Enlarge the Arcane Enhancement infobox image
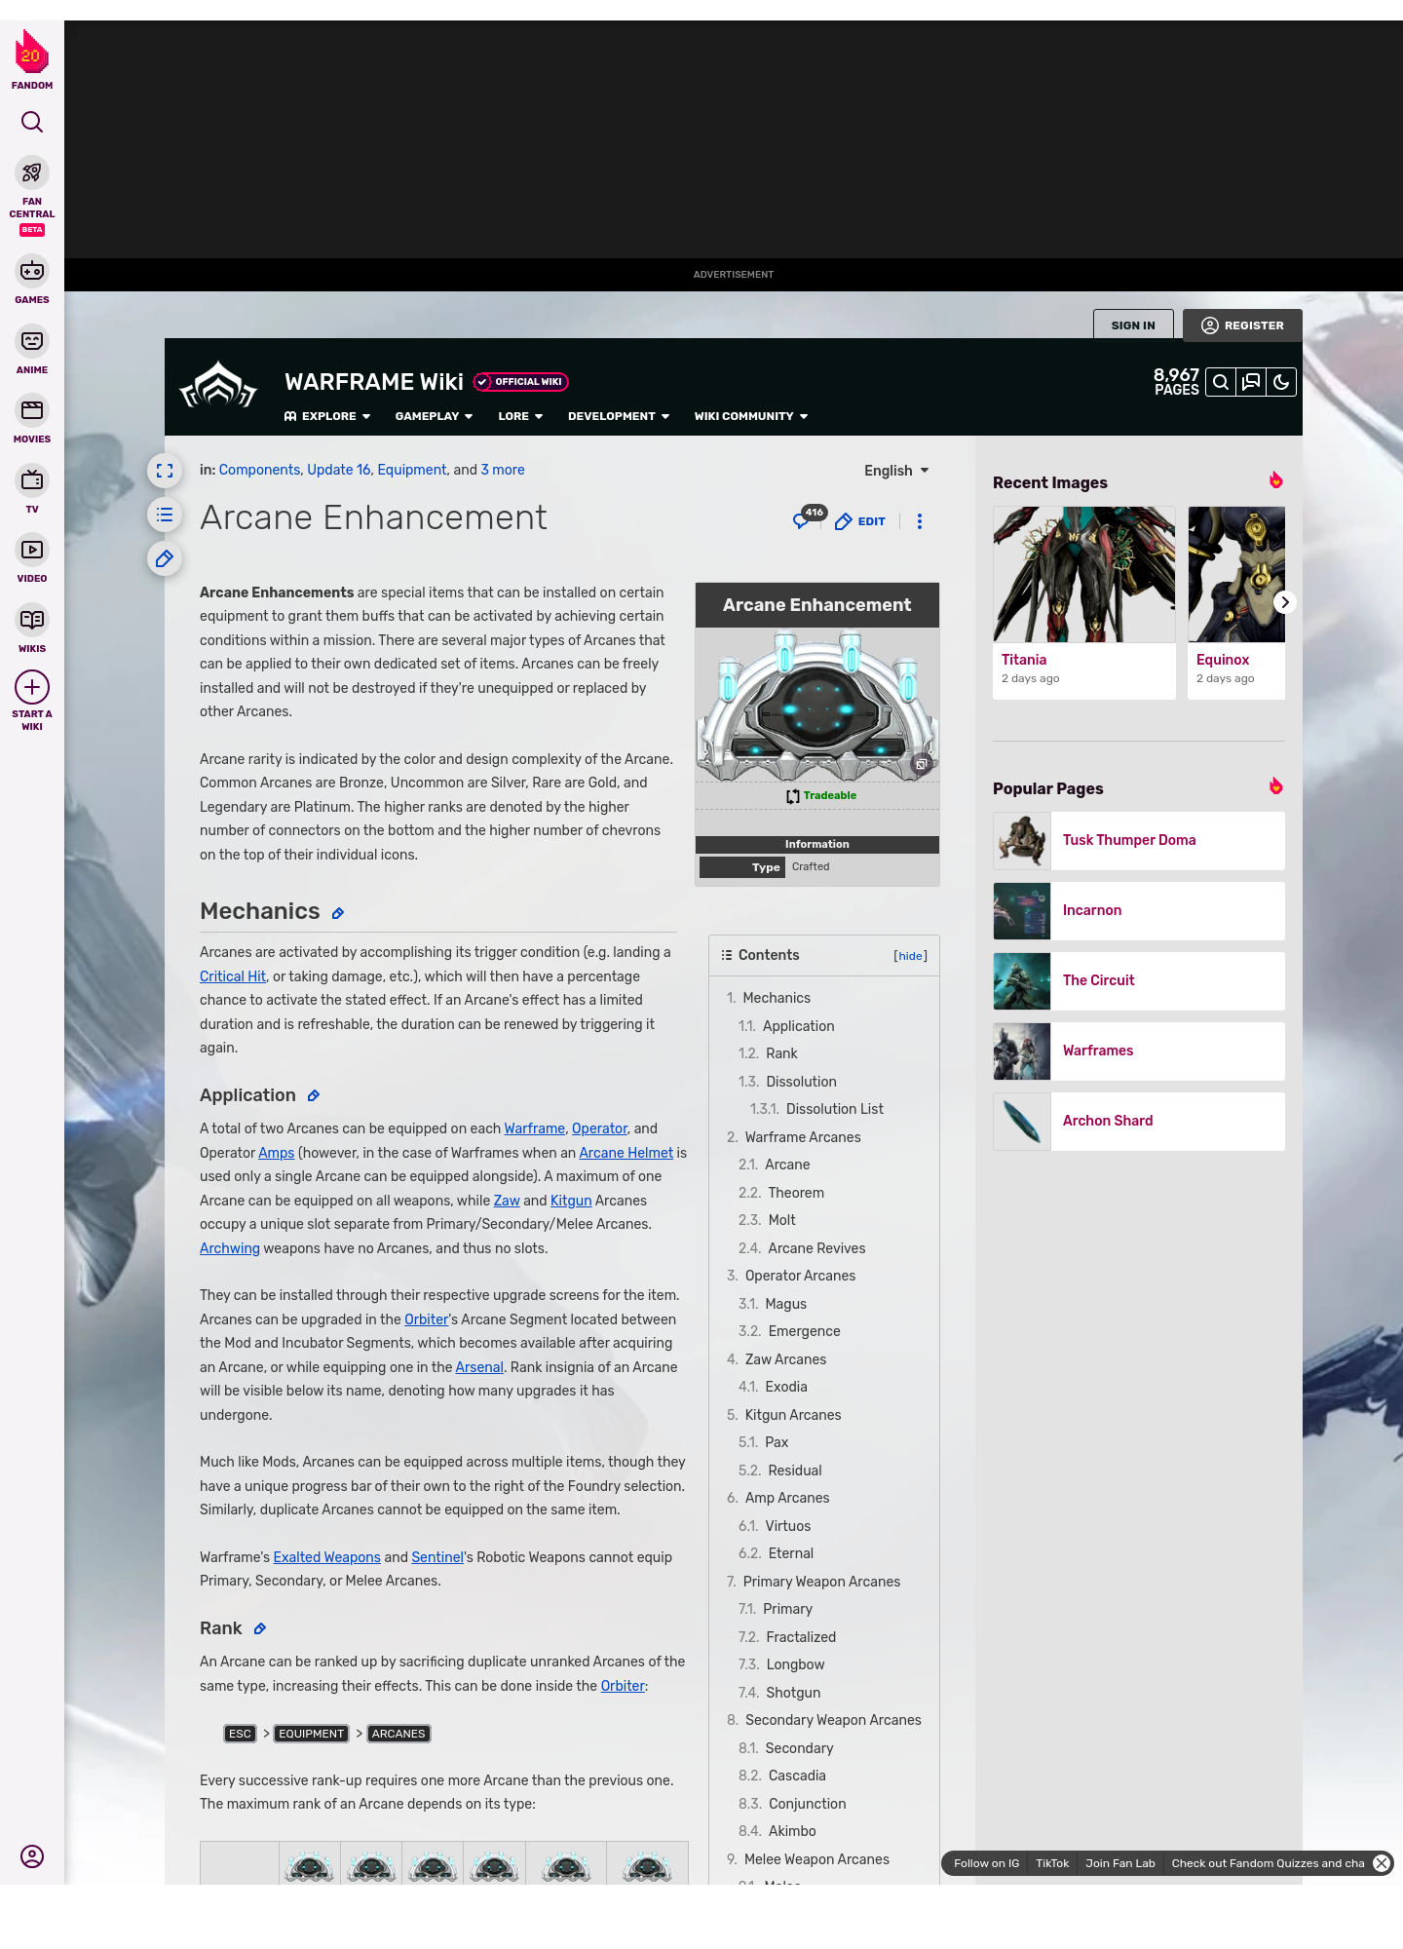The height and width of the screenshot is (1949, 1403). (x=921, y=764)
